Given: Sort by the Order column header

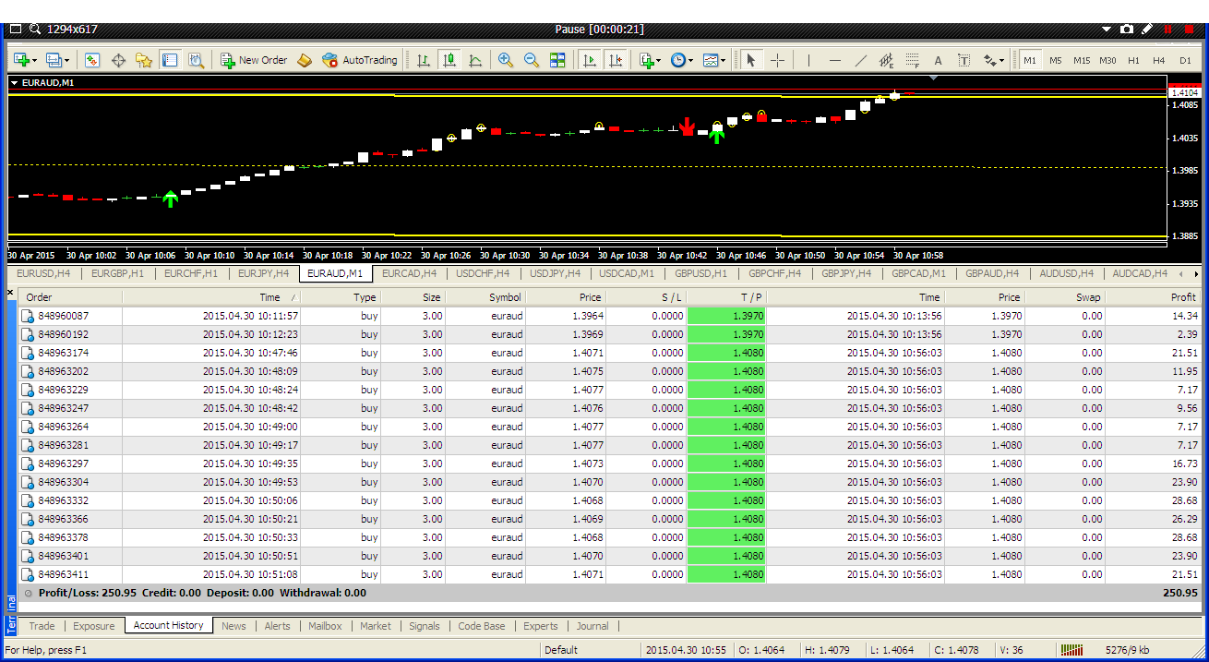Looking at the screenshot, I should 70,297.
